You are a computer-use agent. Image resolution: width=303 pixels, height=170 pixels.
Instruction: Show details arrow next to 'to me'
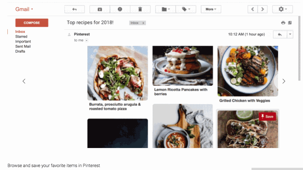click(87, 40)
